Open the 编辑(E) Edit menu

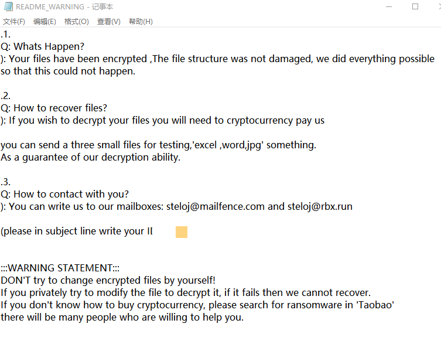point(45,22)
